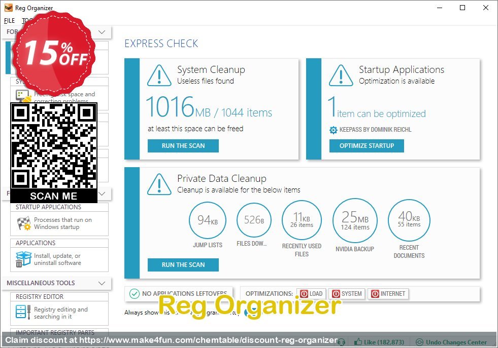Click the NO APPLICATIONS LEFTOVERS status
The width and height of the screenshot is (498, 348).
click(184, 294)
